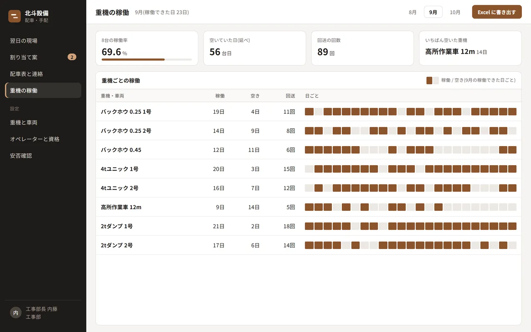531x332 pixels.
Task: Click 18回 in the 2tダンプ 1号 row
Action: (289, 226)
